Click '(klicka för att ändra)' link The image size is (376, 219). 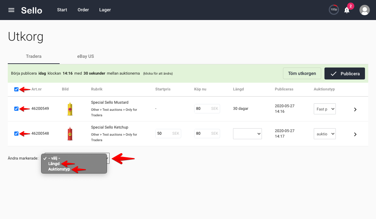click(158, 74)
